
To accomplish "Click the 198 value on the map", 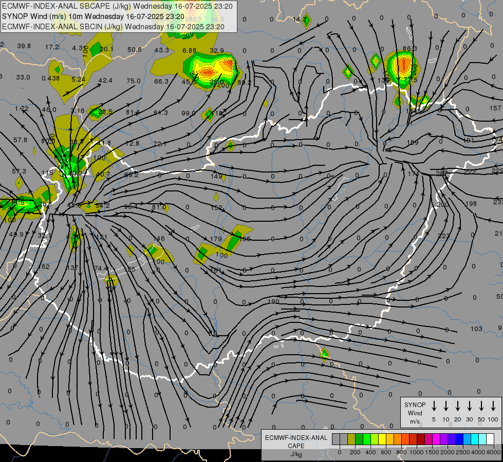I will [471, 203].
